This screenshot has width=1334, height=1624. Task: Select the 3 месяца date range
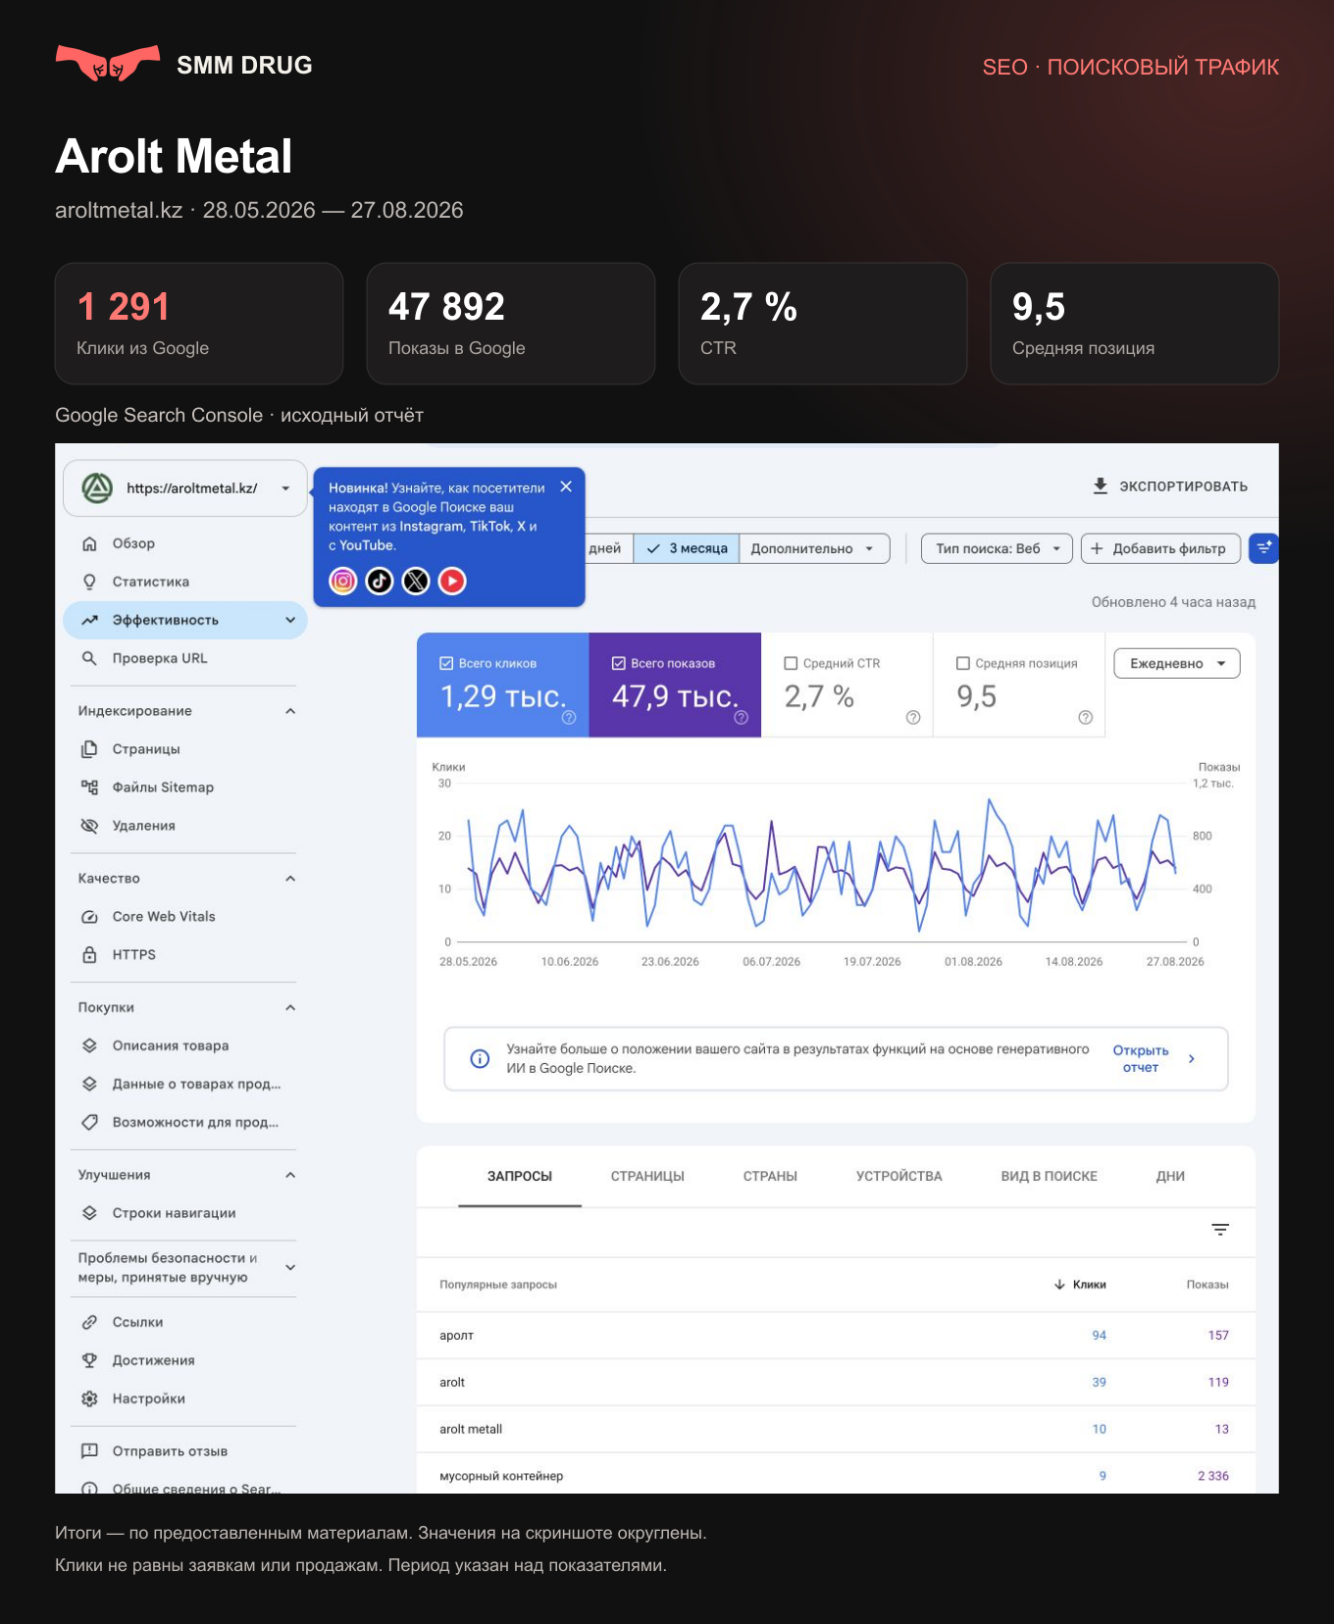(x=687, y=548)
